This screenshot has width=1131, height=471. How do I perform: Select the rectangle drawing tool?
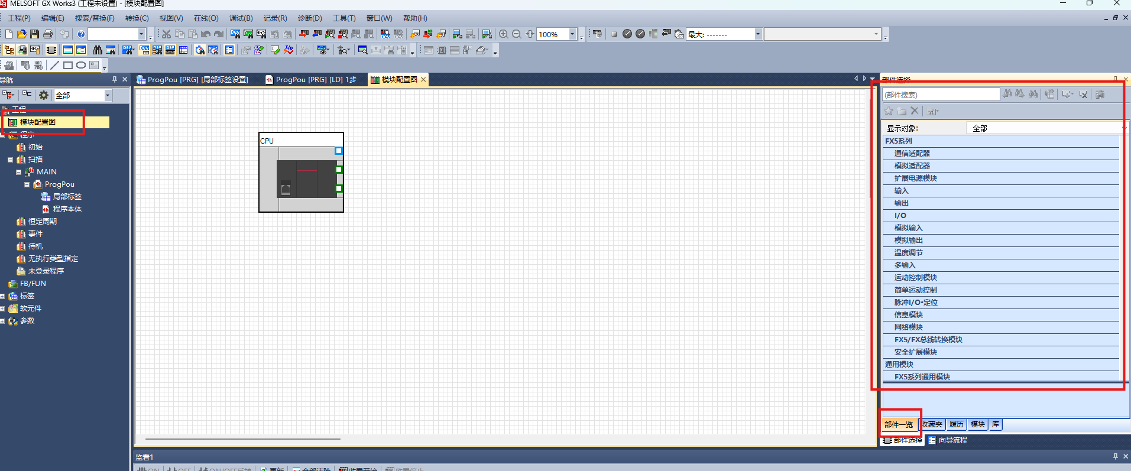click(x=68, y=65)
